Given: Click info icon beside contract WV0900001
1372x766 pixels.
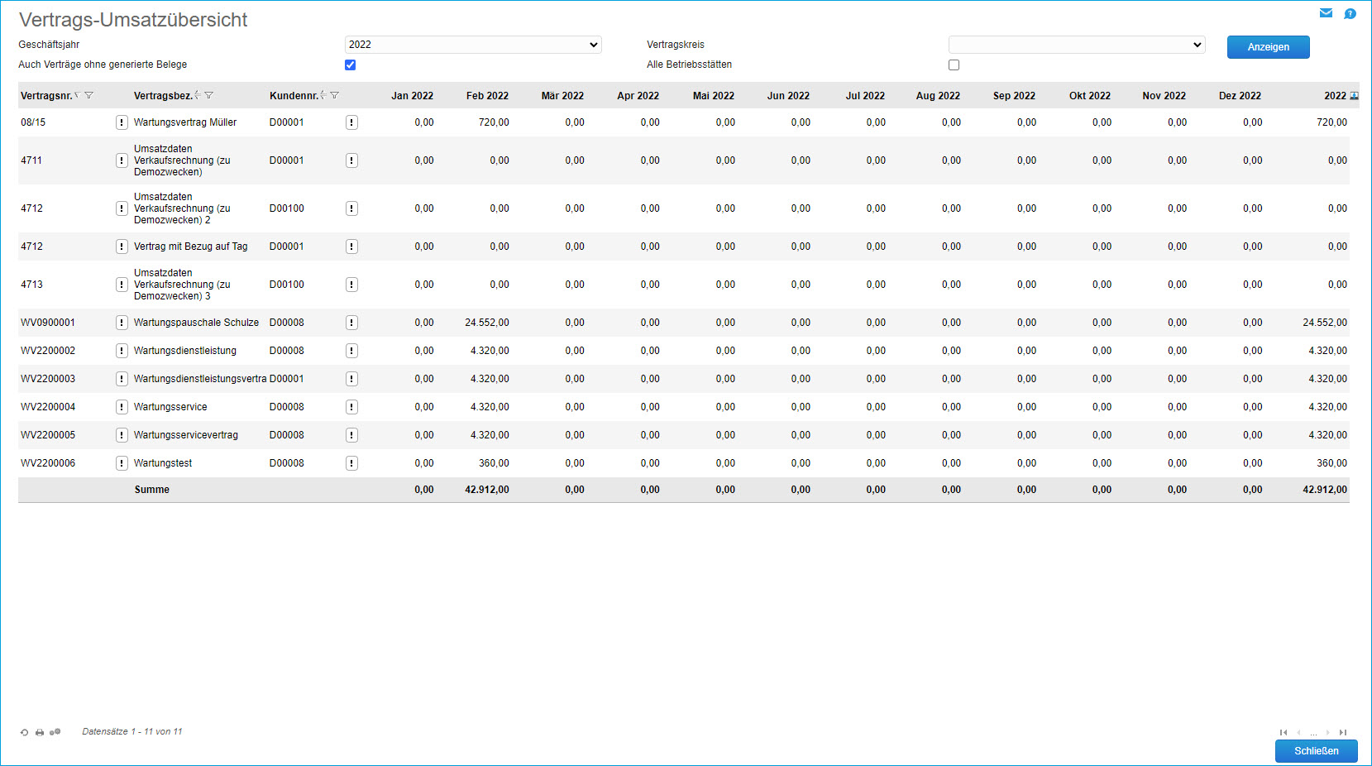Looking at the screenshot, I should (122, 323).
